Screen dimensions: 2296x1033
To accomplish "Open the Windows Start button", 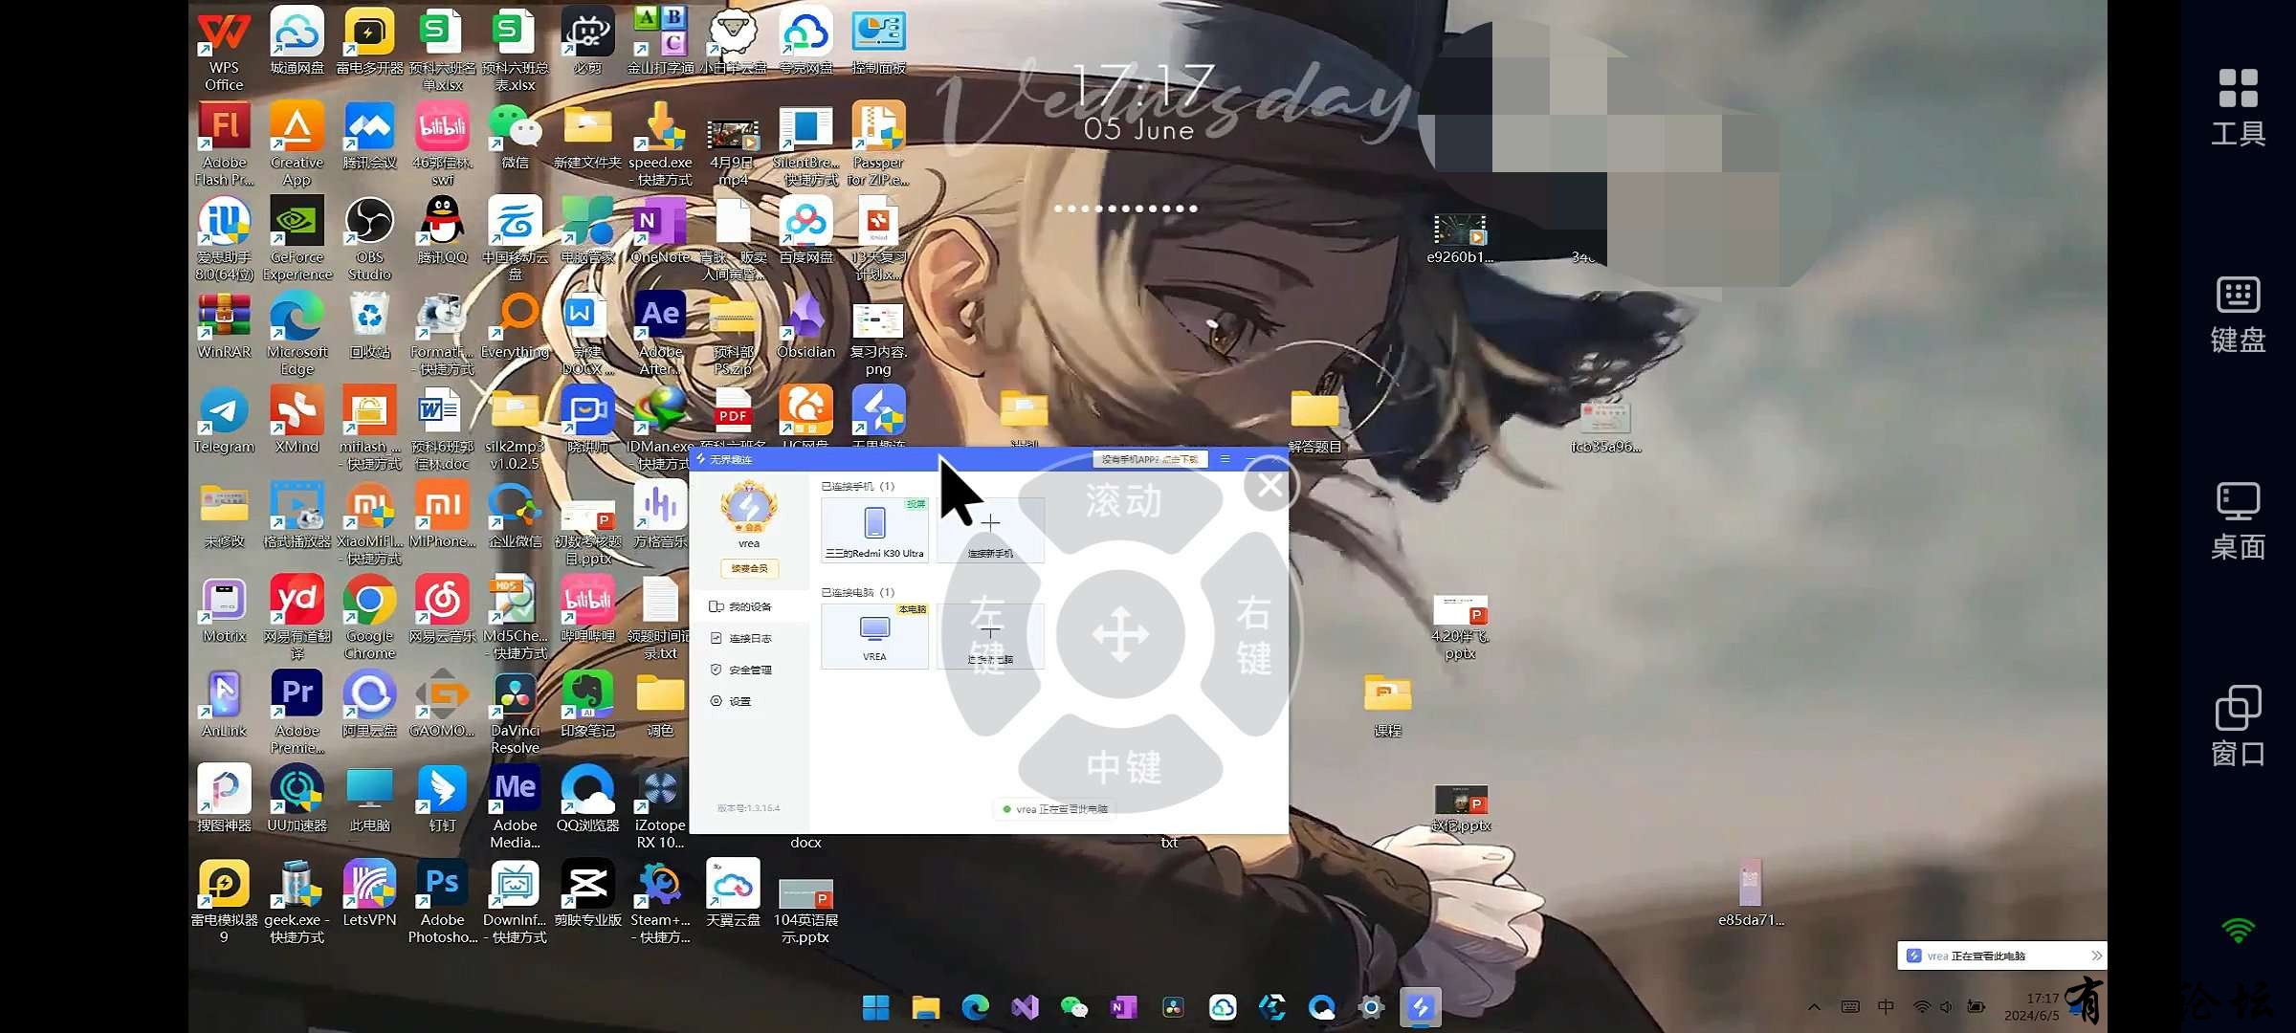I will click(x=875, y=1007).
